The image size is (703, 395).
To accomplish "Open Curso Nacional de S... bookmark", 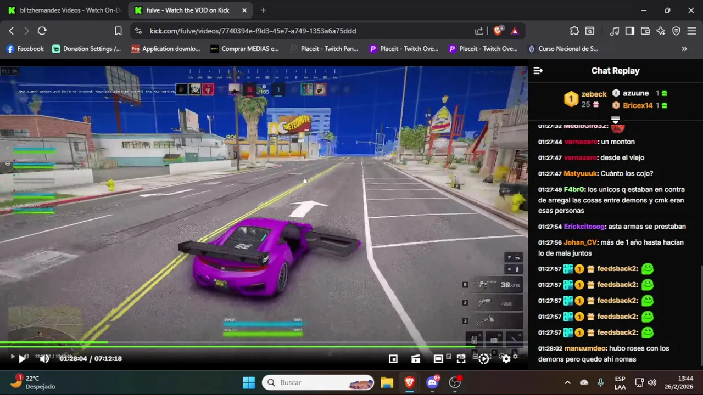I will [x=563, y=49].
